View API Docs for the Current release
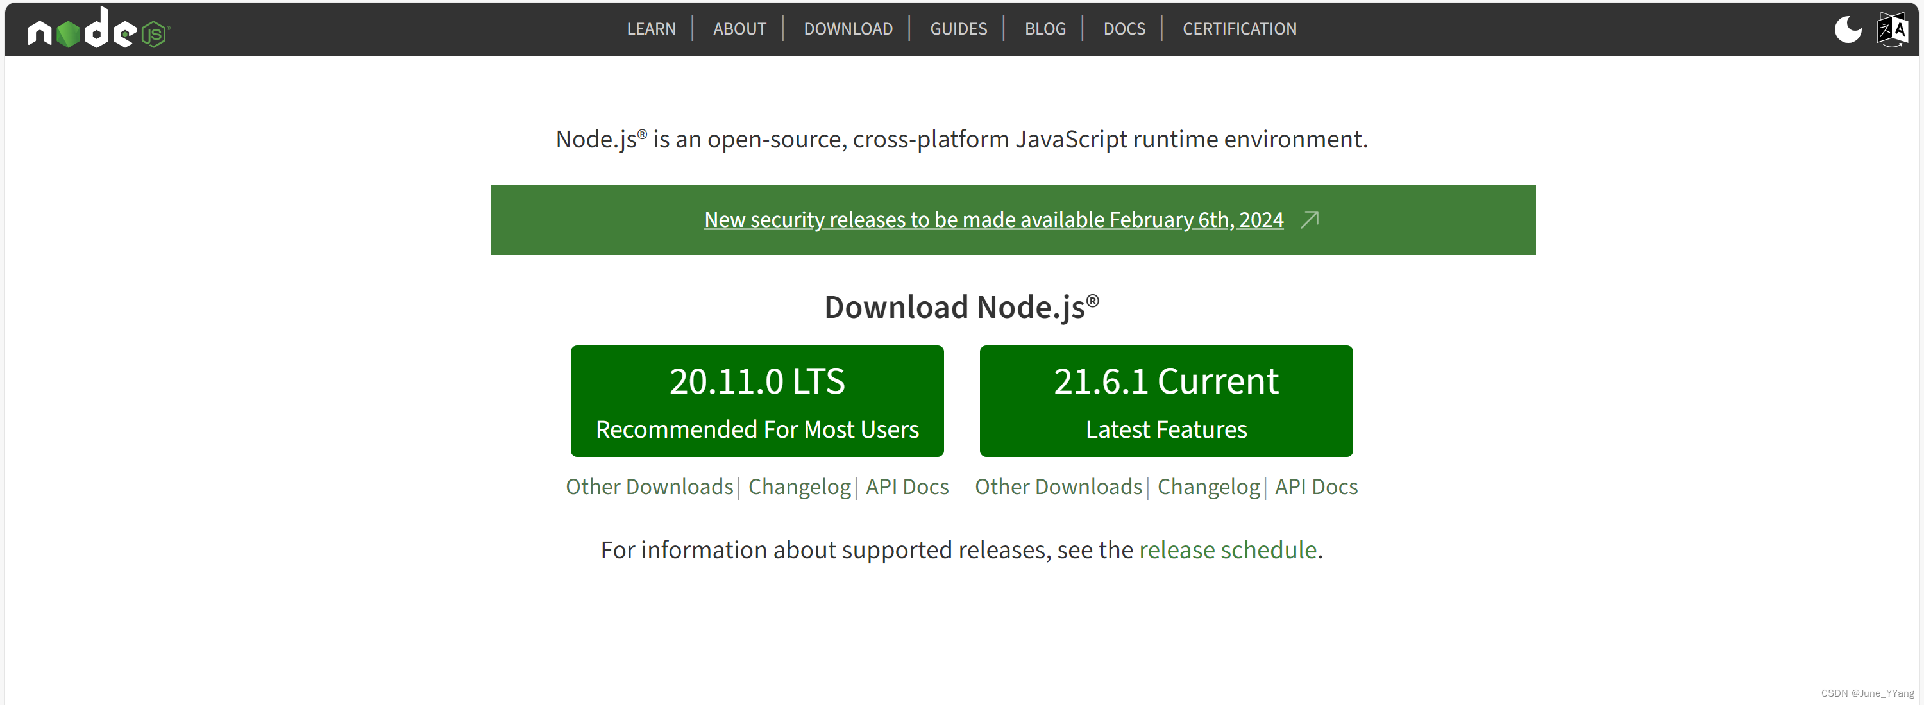The height and width of the screenshot is (705, 1924). [1316, 486]
